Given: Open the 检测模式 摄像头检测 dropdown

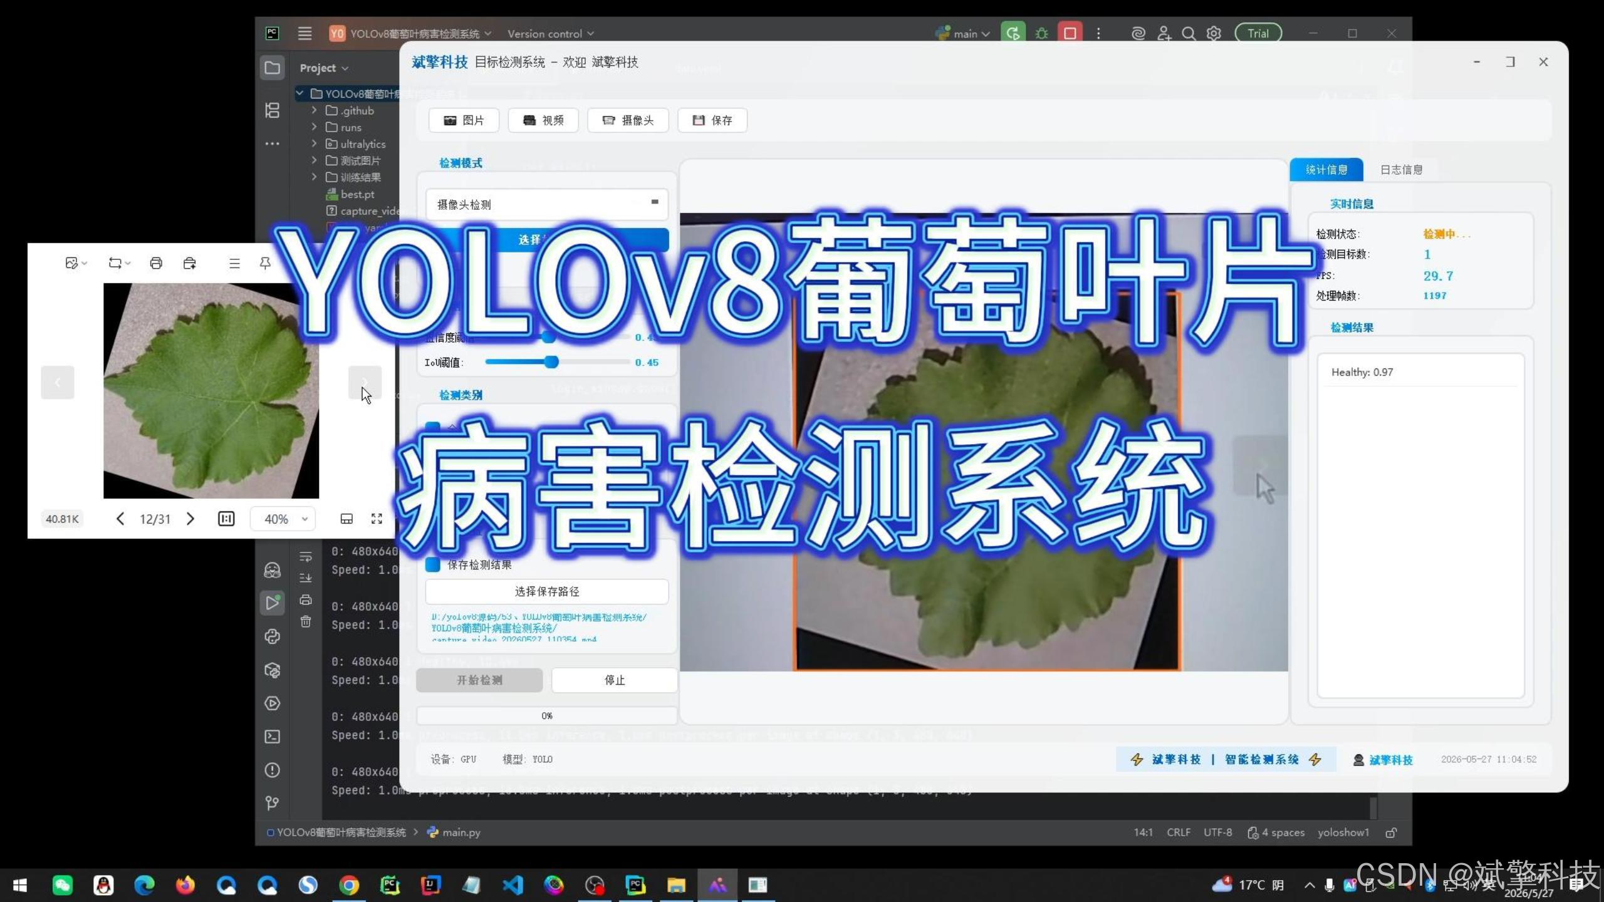Looking at the screenshot, I should tap(546, 204).
